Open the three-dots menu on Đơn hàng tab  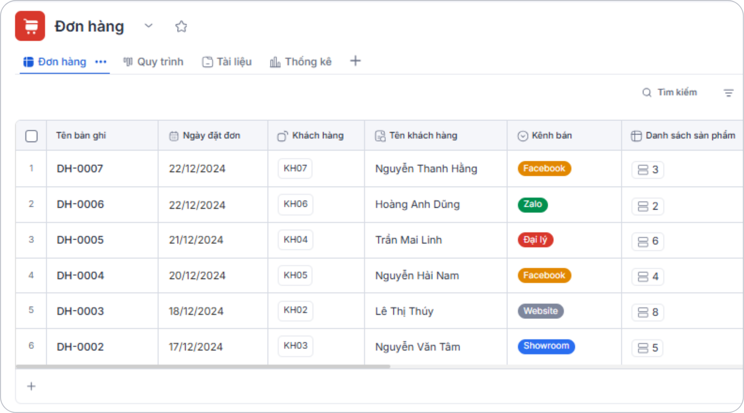(x=101, y=62)
